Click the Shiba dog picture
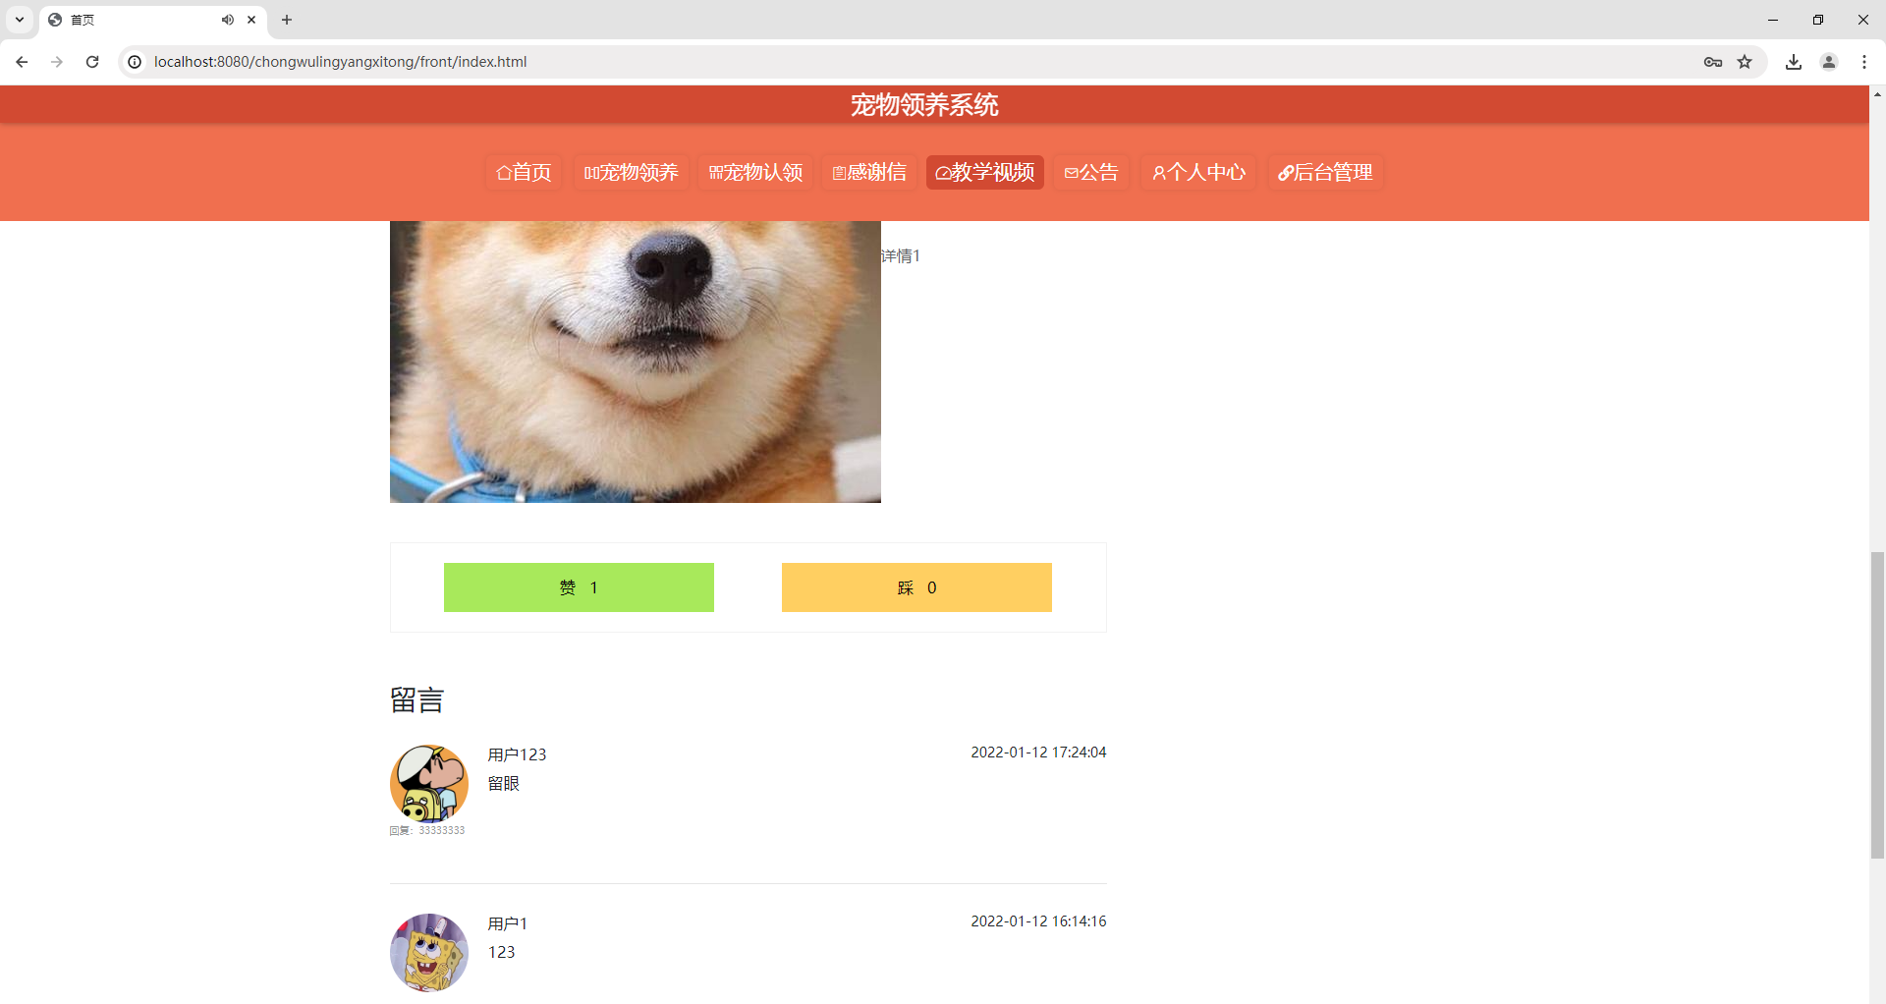The width and height of the screenshot is (1886, 1004). click(636, 362)
